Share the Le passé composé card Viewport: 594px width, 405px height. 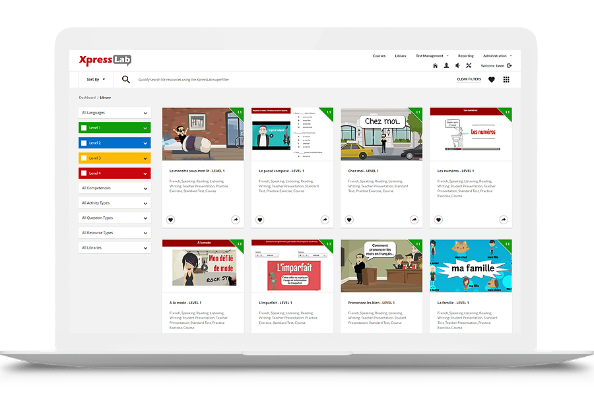pyautogui.click(x=325, y=220)
